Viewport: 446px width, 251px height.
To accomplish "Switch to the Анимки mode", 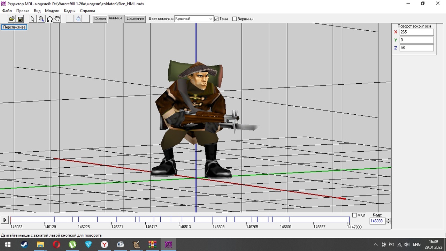I will 115,18.
